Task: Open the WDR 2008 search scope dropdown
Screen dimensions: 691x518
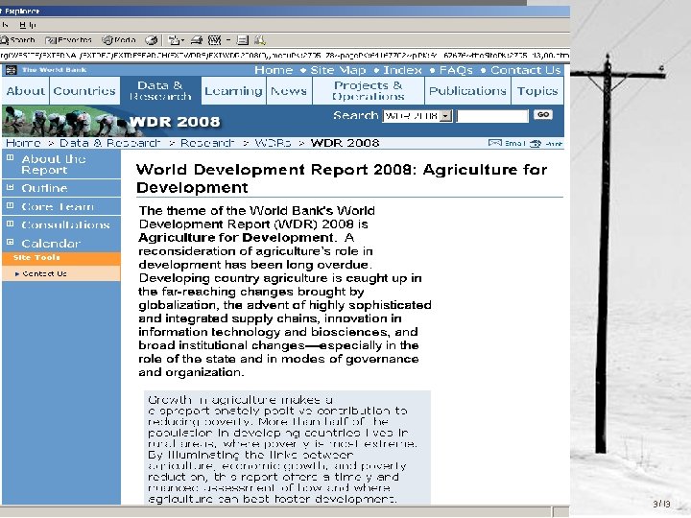Action: click(x=417, y=116)
